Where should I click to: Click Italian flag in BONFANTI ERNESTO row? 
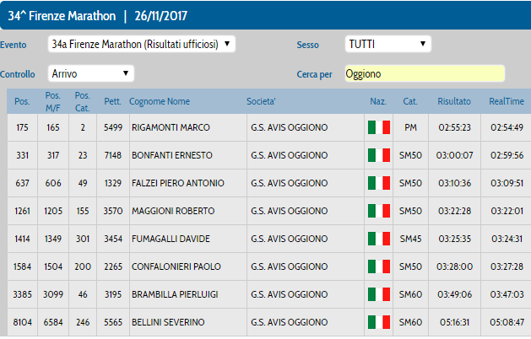(x=379, y=155)
